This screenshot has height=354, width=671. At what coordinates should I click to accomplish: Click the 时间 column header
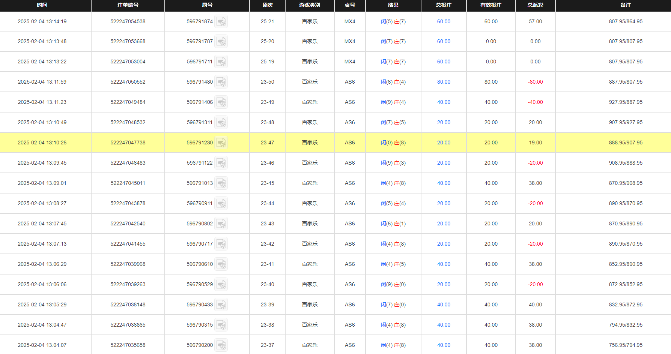tap(42, 5)
